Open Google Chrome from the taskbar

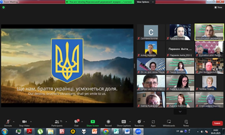point(106,131)
